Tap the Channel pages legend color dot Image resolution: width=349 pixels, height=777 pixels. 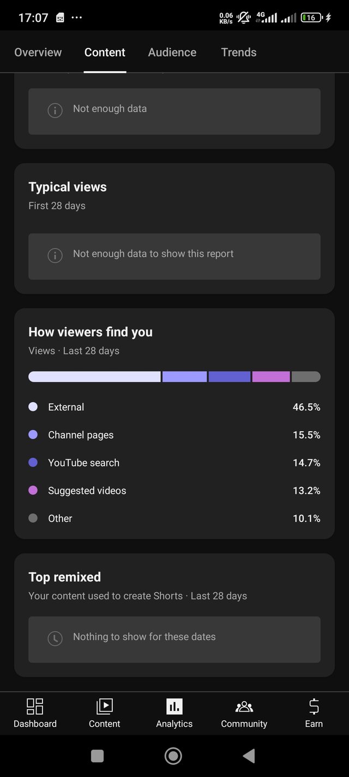pos(33,435)
